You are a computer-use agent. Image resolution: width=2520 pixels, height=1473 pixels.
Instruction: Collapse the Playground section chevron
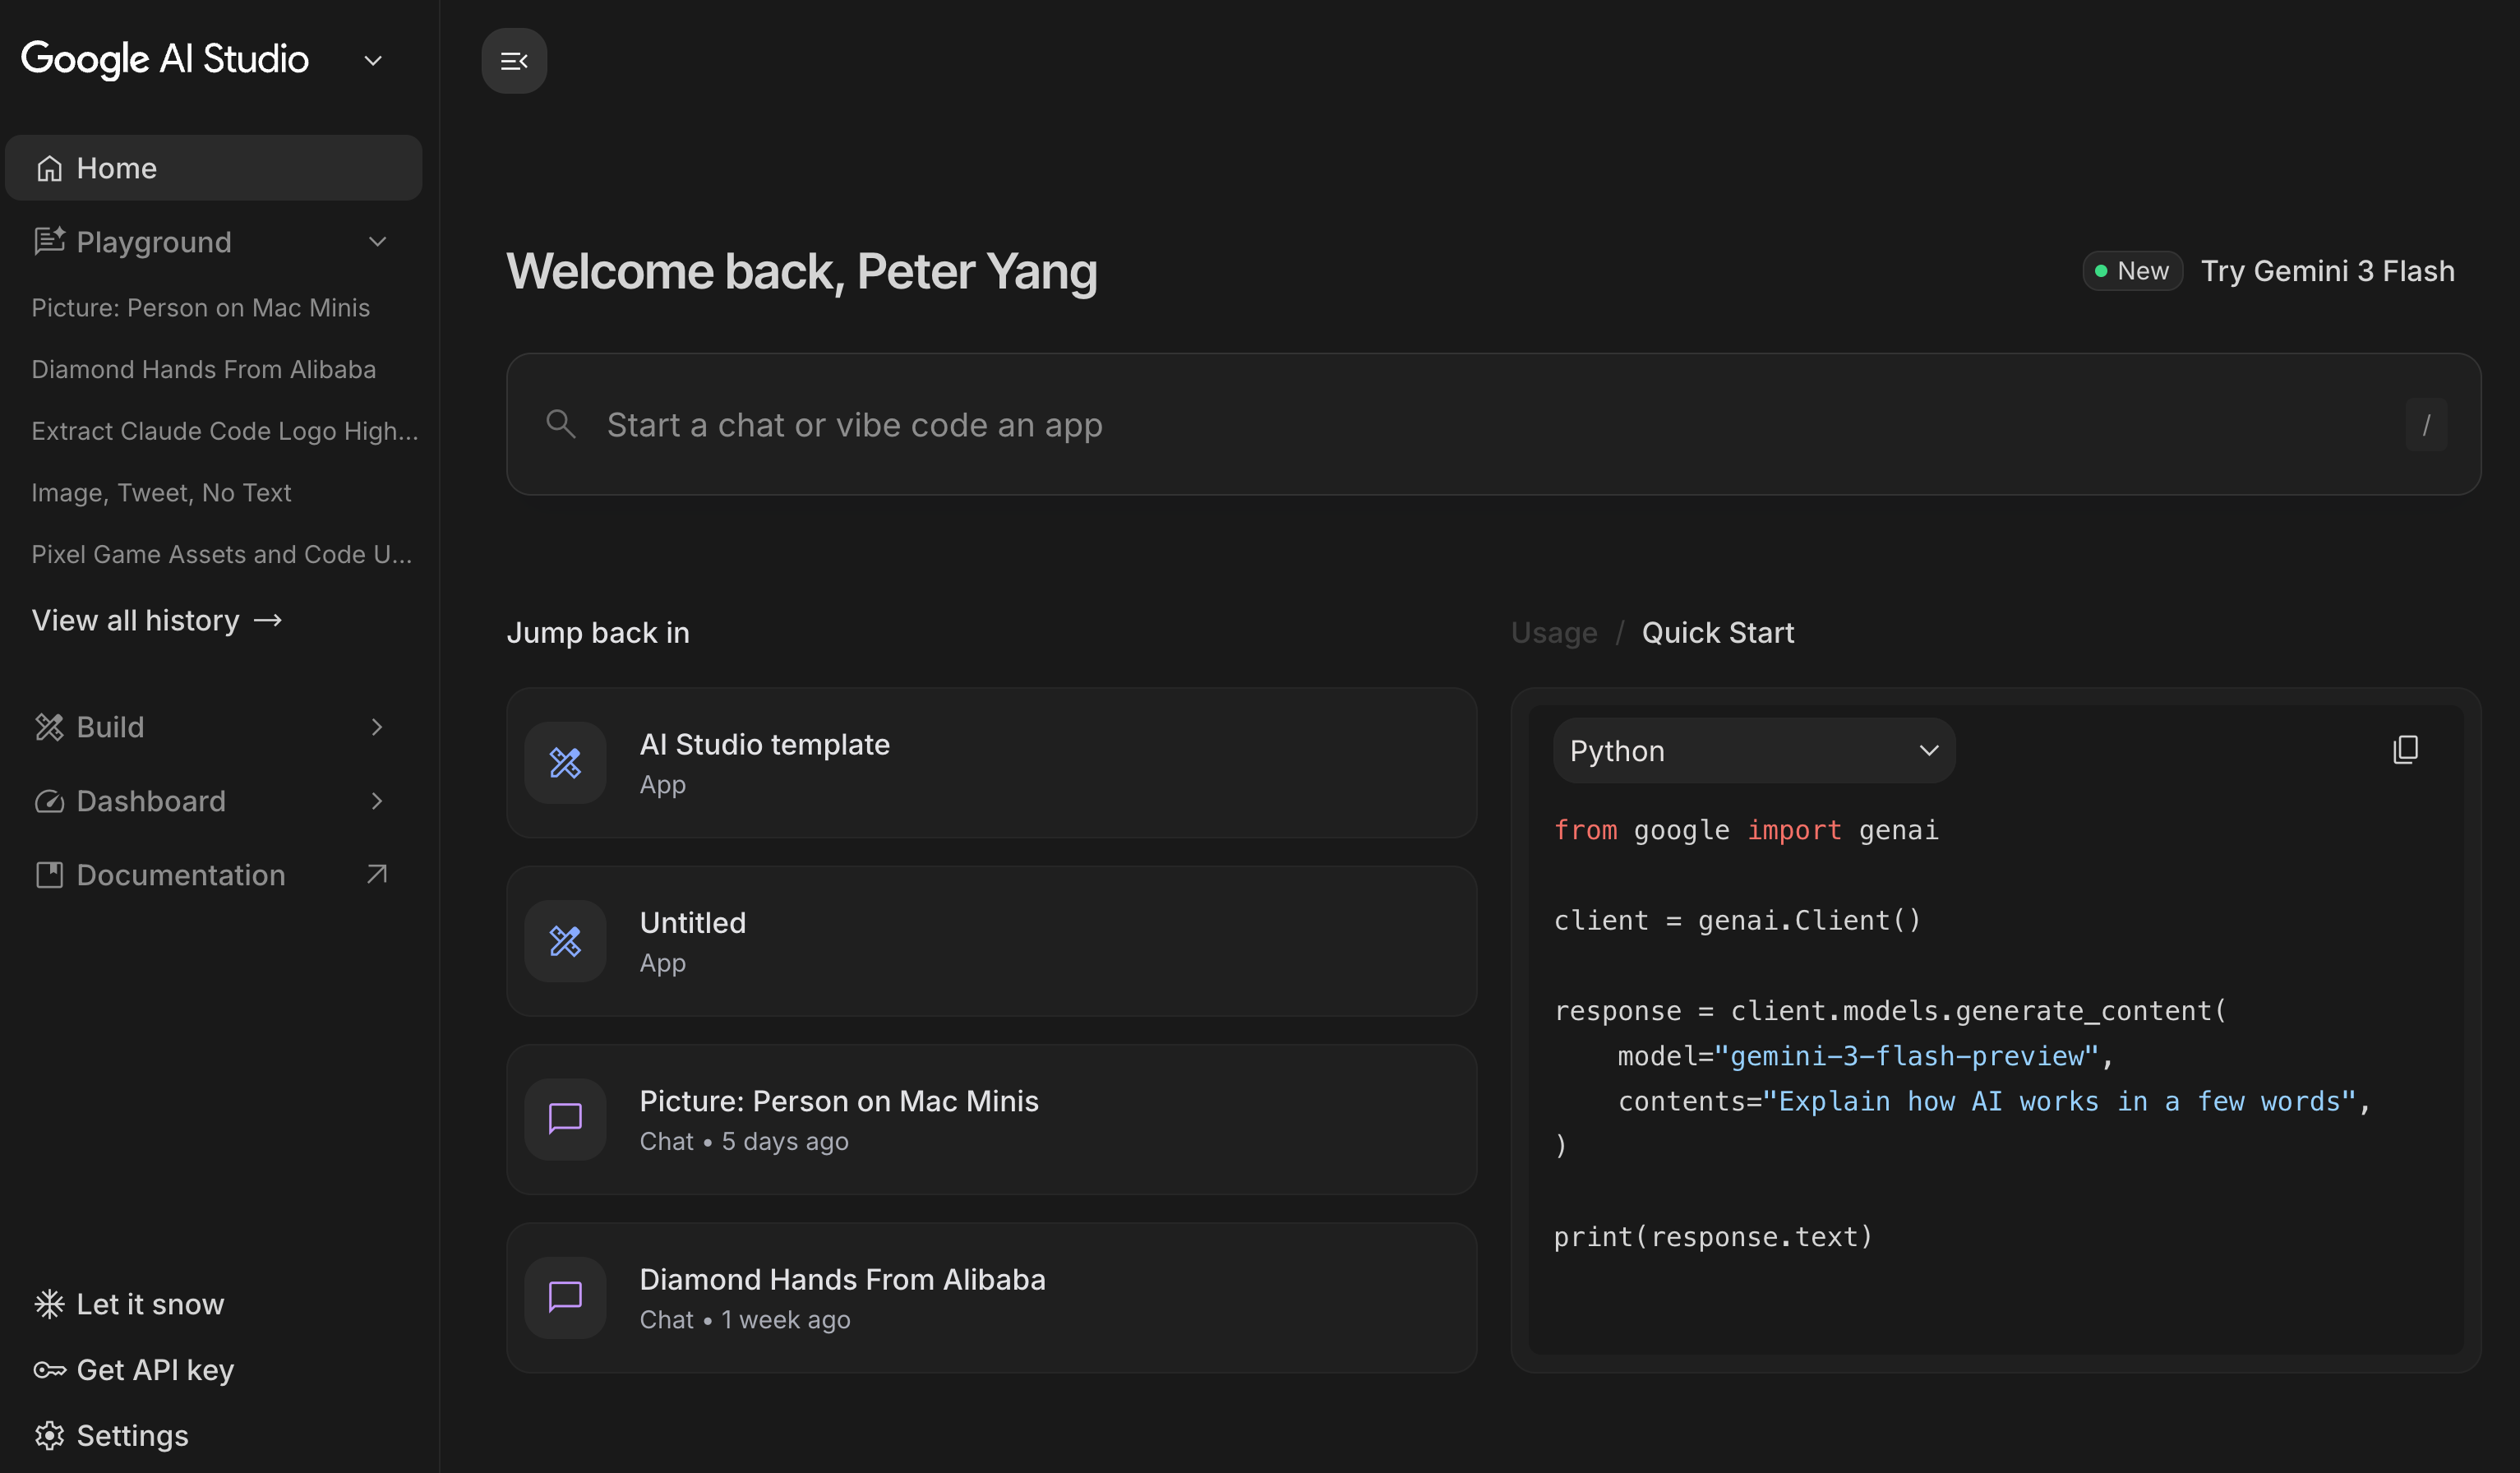[x=377, y=242]
